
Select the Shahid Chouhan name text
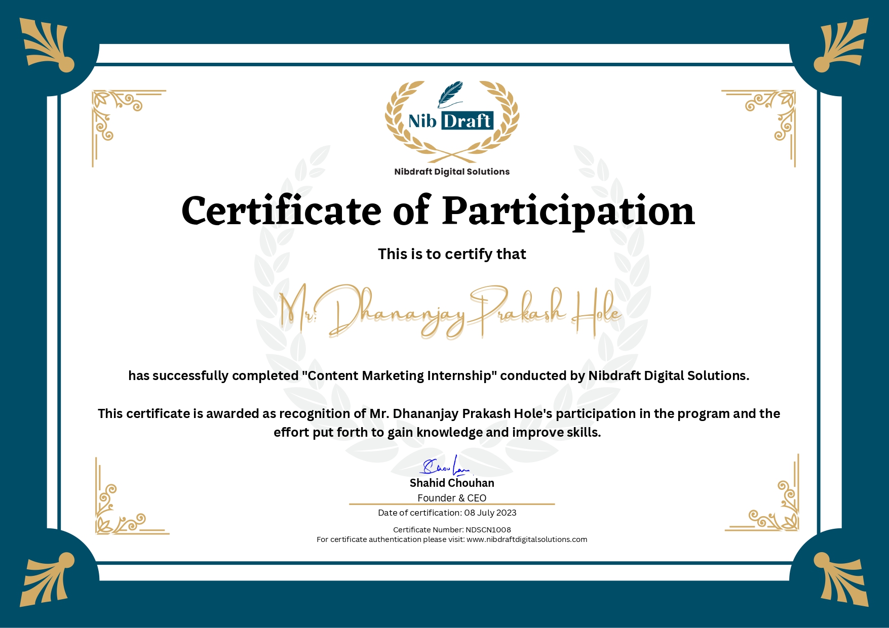[452, 483]
